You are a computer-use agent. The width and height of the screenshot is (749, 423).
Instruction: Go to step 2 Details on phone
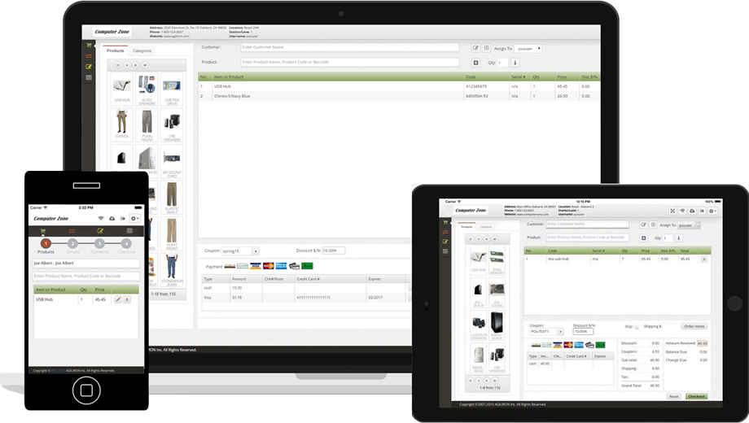(x=72, y=243)
